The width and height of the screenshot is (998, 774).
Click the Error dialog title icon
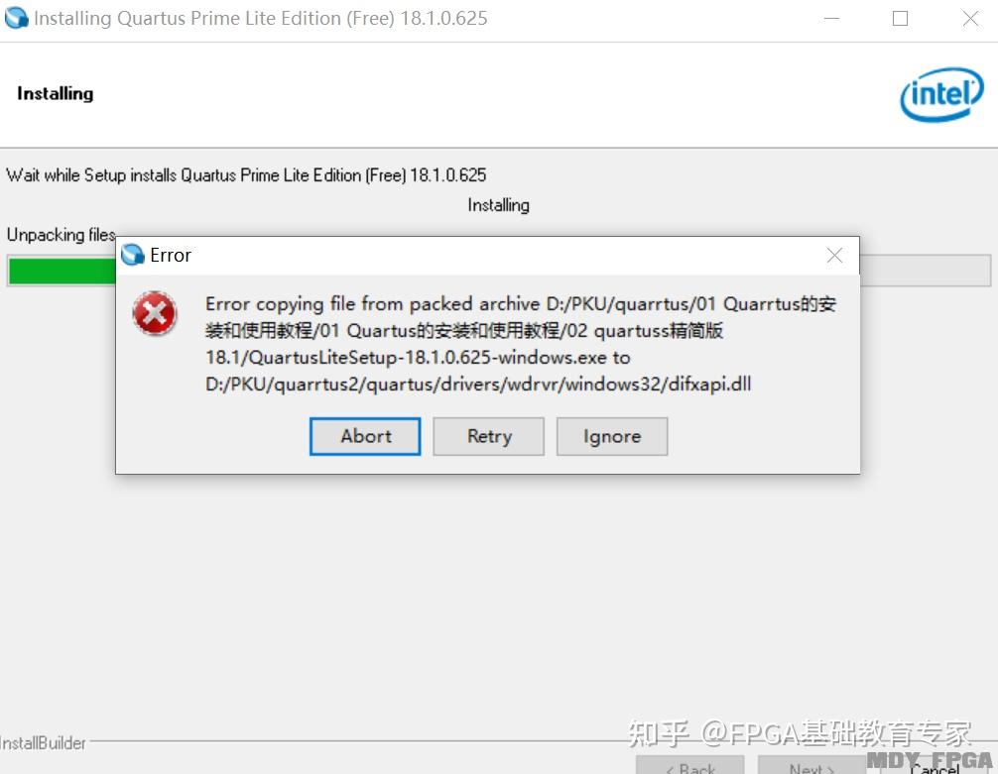coord(132,255)
